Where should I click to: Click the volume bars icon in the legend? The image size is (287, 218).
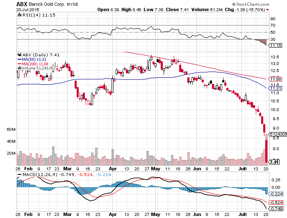tap(19, 68)
